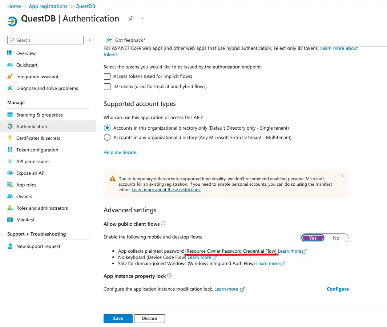Click info icon beside Allow public client flows
This screenshot has height=327, width=387.
(163, 224)
